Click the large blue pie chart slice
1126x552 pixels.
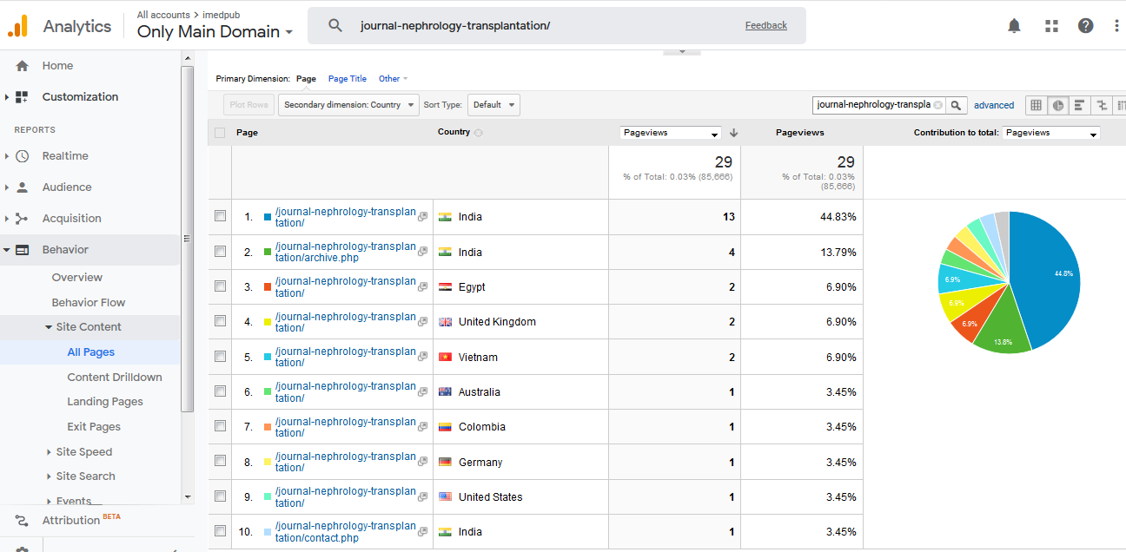[1047, 278]
